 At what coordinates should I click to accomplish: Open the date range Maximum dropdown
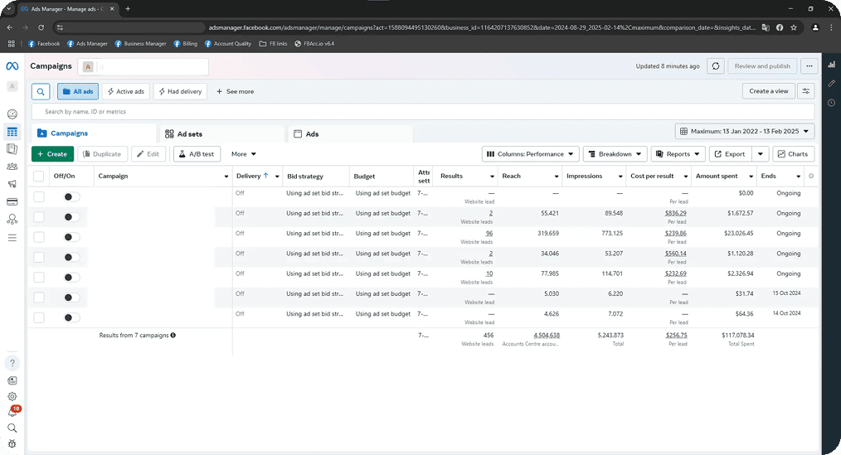tap(744, 131)
